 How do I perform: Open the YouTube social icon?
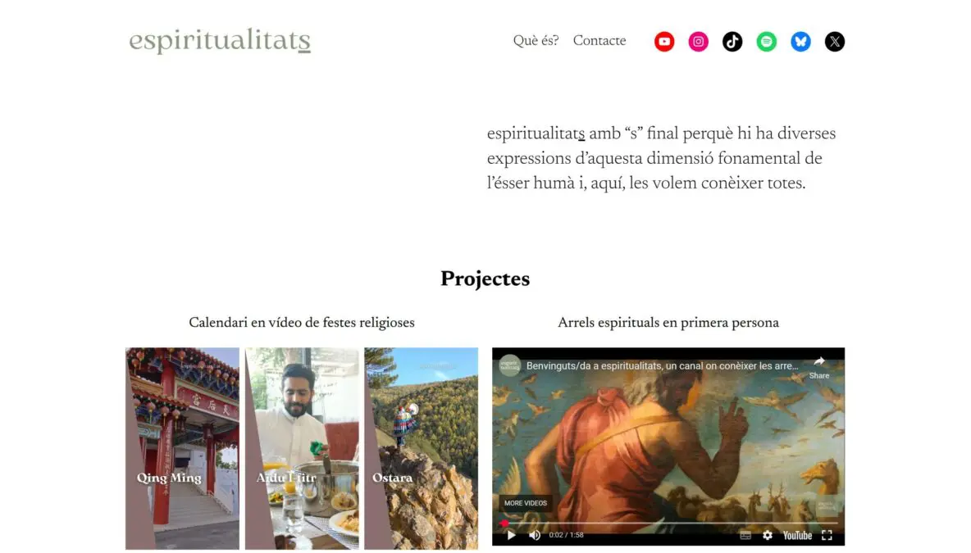[x=663, y=42]
